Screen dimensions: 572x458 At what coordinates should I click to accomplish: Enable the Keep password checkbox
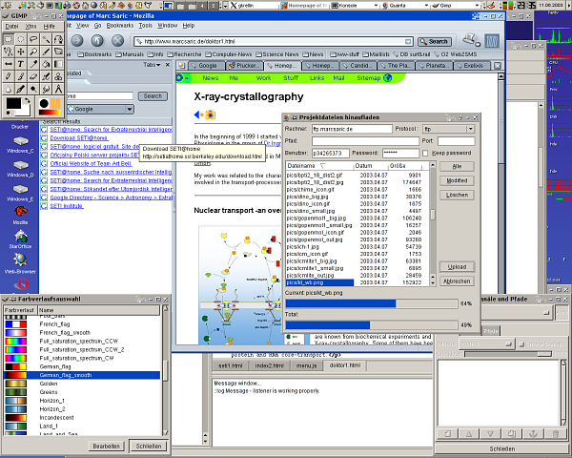point(427,153)
